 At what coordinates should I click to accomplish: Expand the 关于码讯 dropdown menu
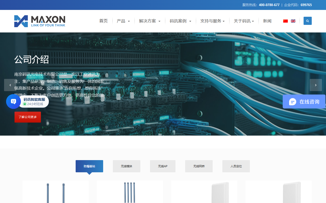point(244,21)
